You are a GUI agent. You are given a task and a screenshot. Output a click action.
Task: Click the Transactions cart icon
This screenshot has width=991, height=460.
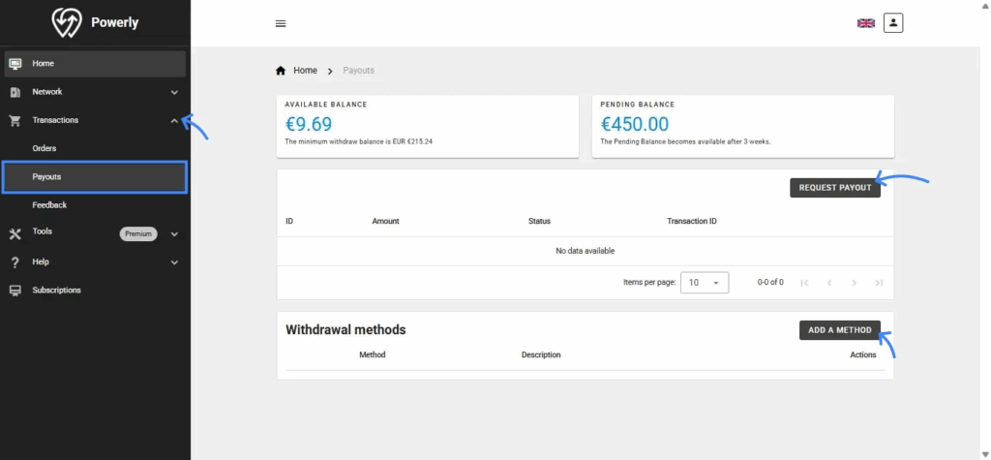[x=15, y=121]
